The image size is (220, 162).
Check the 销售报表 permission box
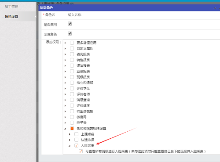(x=72, y=60)
